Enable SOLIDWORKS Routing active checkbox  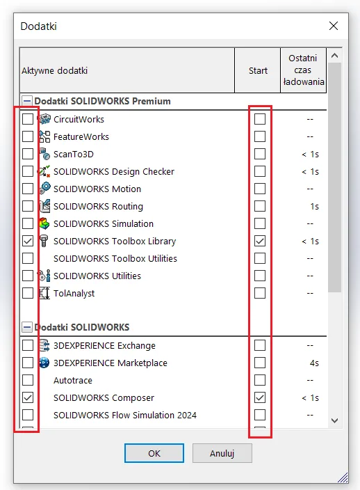(x=28, y=206)
